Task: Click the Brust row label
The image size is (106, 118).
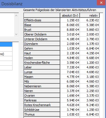Action: (x=42, y=30)
